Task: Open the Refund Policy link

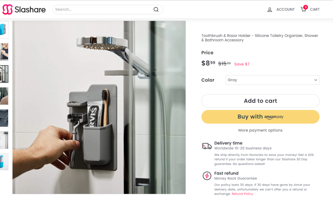Action: [242, 194]
